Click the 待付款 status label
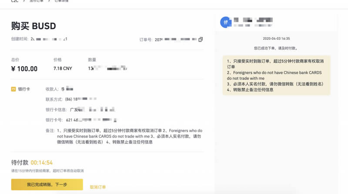 (x=20, y=163)
